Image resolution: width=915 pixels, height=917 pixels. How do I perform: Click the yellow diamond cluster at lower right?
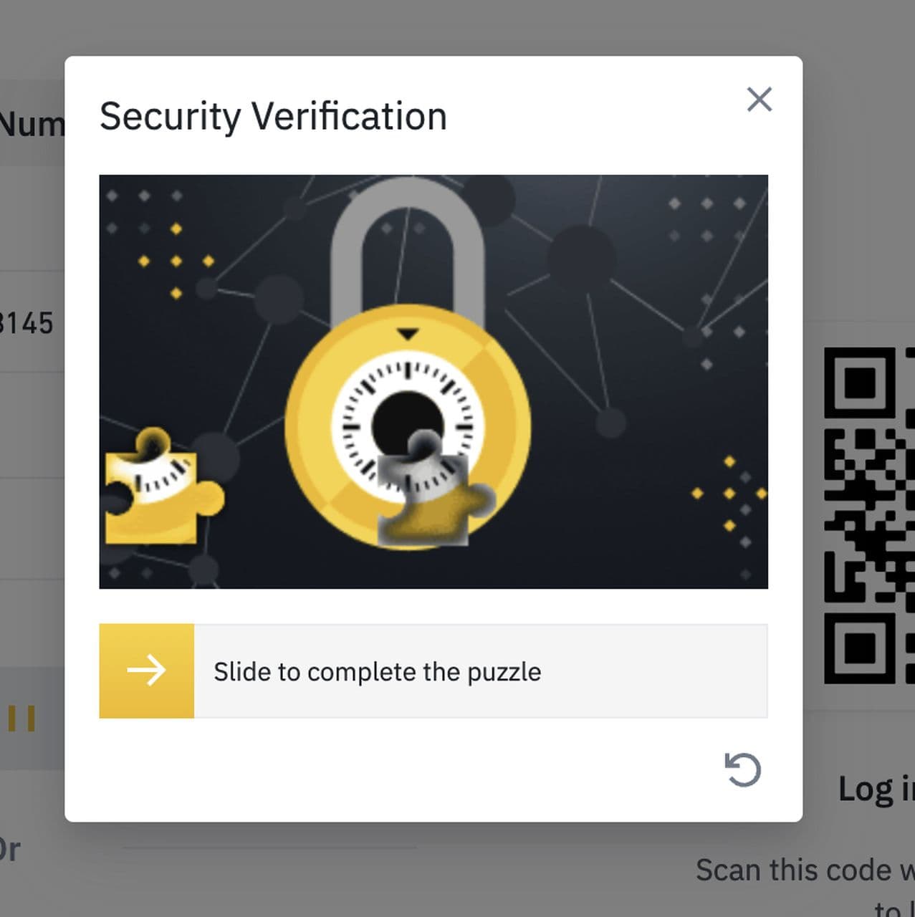(x=729, y=493)
